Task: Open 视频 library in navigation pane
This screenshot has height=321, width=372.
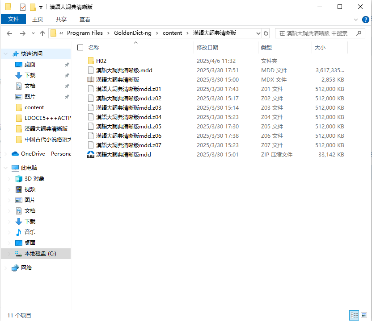Action: (30, 189)
